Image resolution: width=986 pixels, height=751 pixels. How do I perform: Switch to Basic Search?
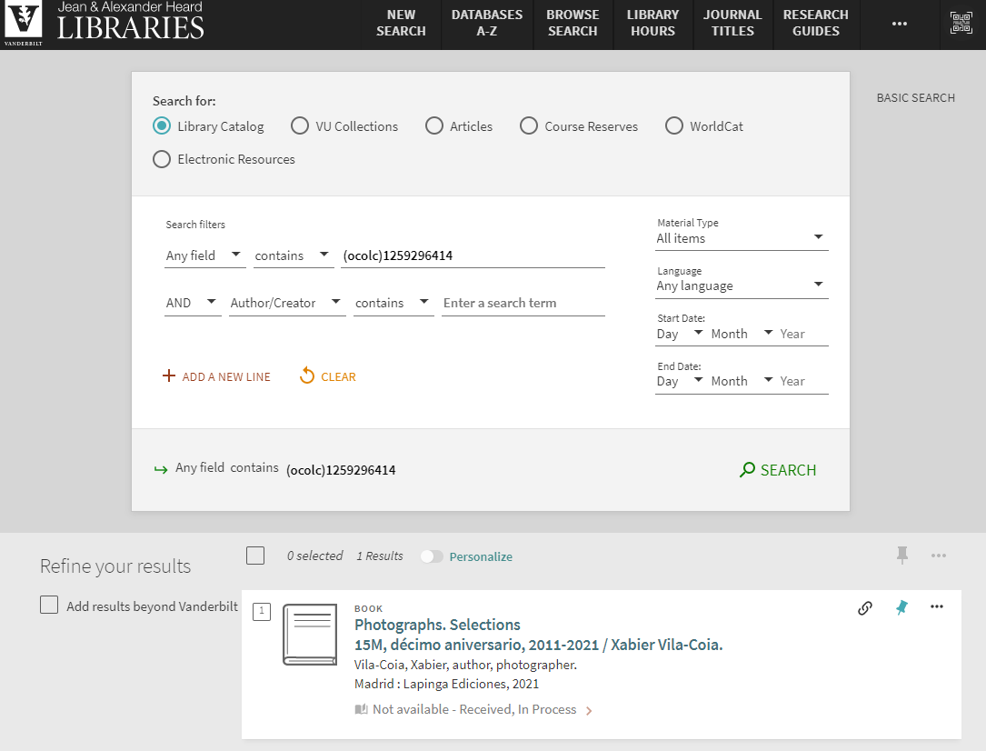pyautogui.click(x=916, y=97)
